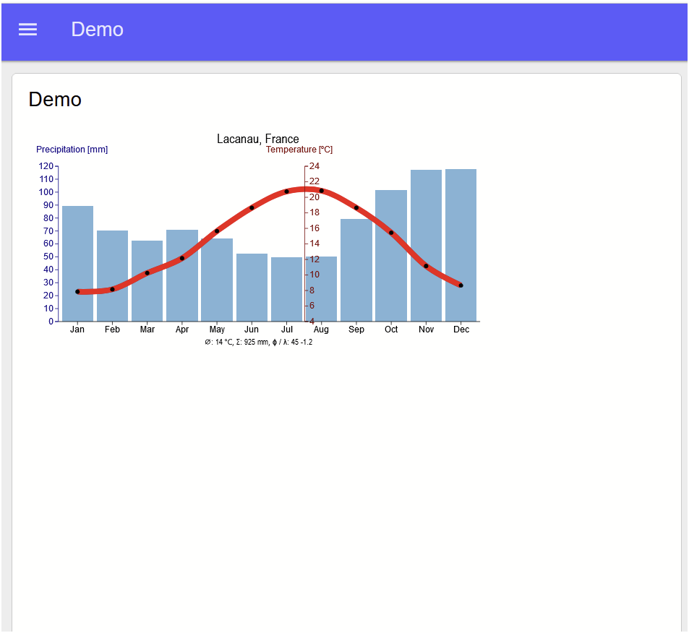Click the May temperature data point
Screen dimensions: 689x633
click(217, 231)
